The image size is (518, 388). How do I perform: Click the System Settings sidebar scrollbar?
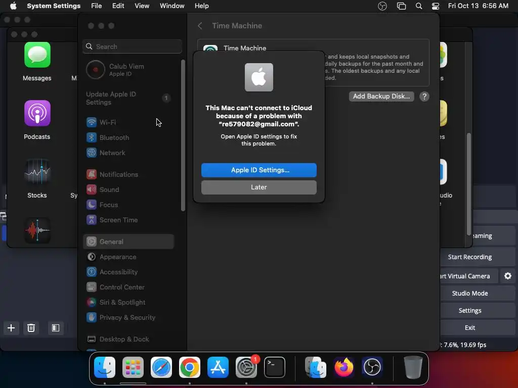coord(183,135)
